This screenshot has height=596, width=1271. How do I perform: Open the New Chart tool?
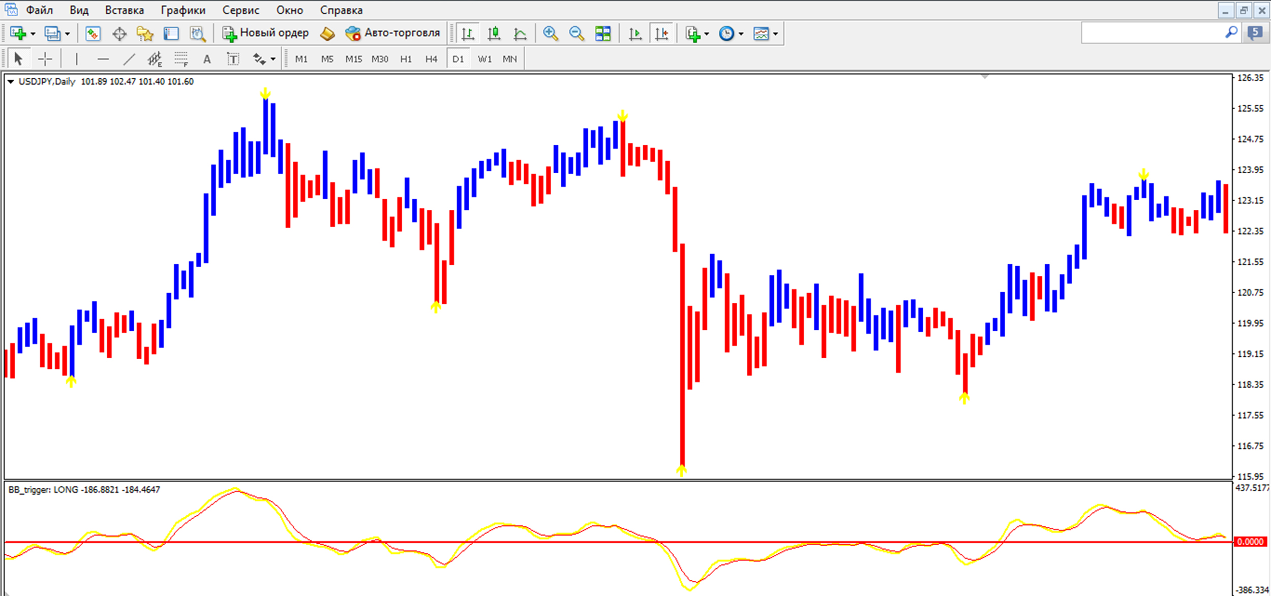pyautogui.click(x=18, y=34)
